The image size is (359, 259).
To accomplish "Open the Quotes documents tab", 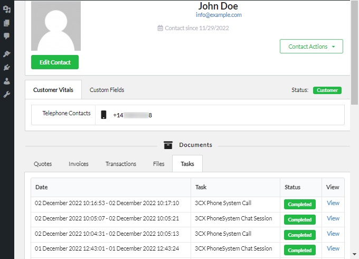I will (43, 164).
